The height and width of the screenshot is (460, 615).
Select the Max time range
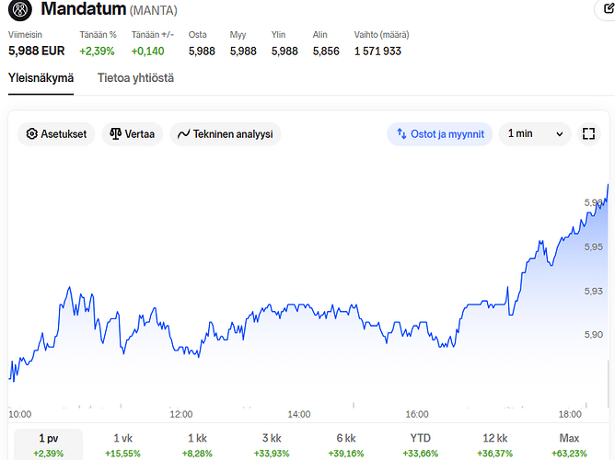tap(569, 444)
